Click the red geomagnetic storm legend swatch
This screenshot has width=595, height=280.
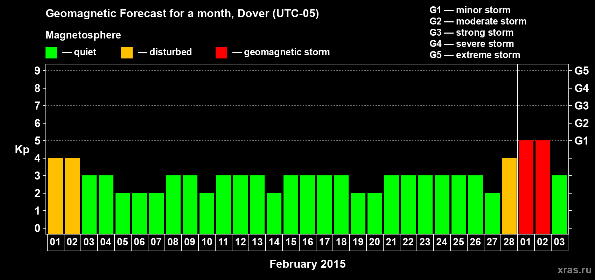point(221,53)
